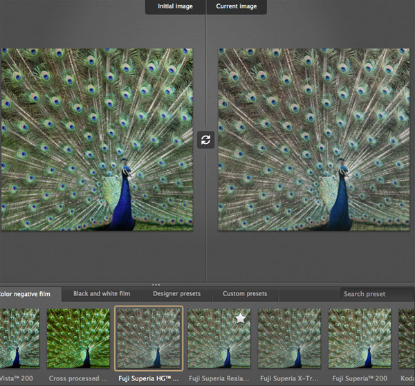Select the Fuji Superia X-Tra preset thumbnail
This screenshot has height=386, width=415.
pos(289,338)
